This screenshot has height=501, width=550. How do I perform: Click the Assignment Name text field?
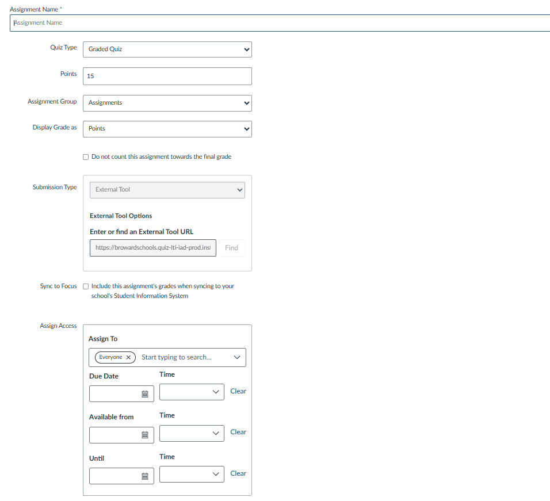coord(280,23)
